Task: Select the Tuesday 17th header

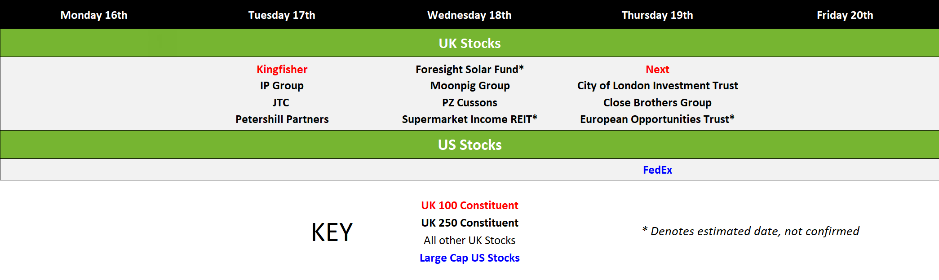Action: 282,15
